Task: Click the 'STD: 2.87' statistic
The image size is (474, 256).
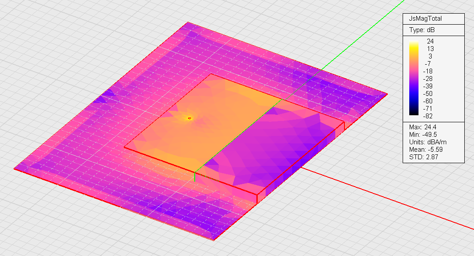Action: (x=423, y=157)
